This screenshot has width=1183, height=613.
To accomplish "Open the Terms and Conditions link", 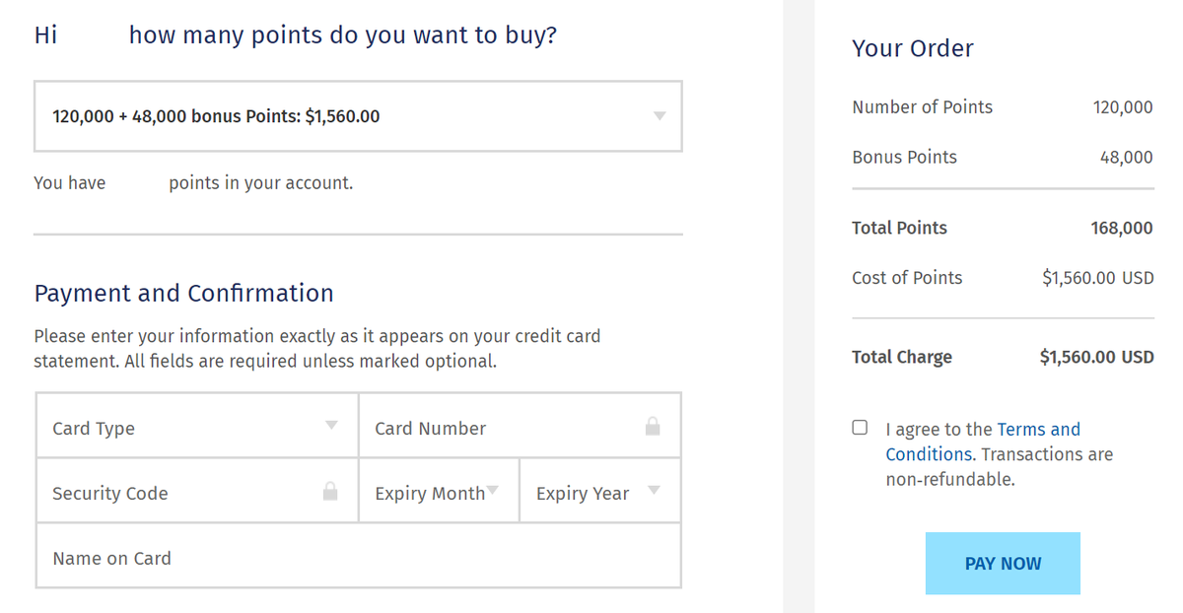I will (x=1038, y=430).
